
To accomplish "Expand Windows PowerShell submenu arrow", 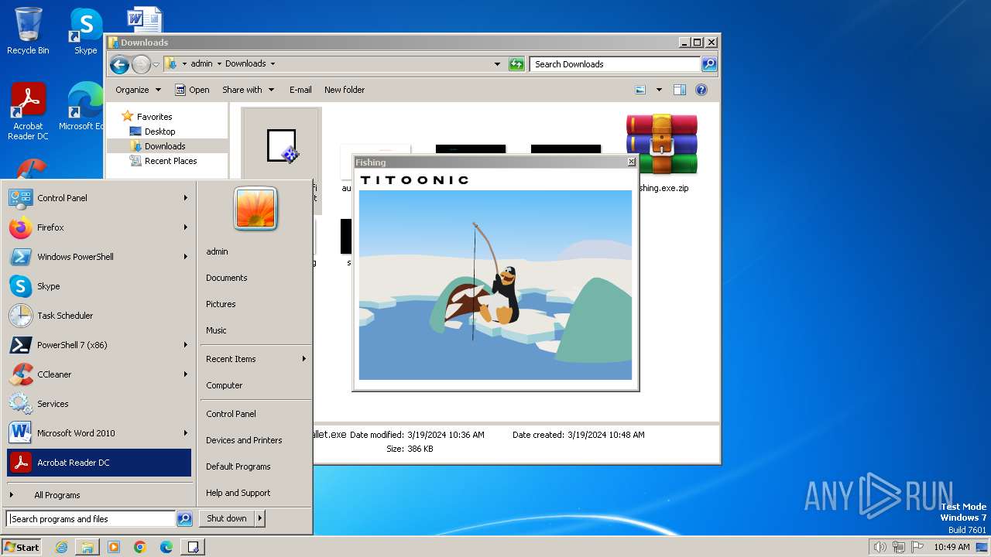I will [x=186, y=257].
